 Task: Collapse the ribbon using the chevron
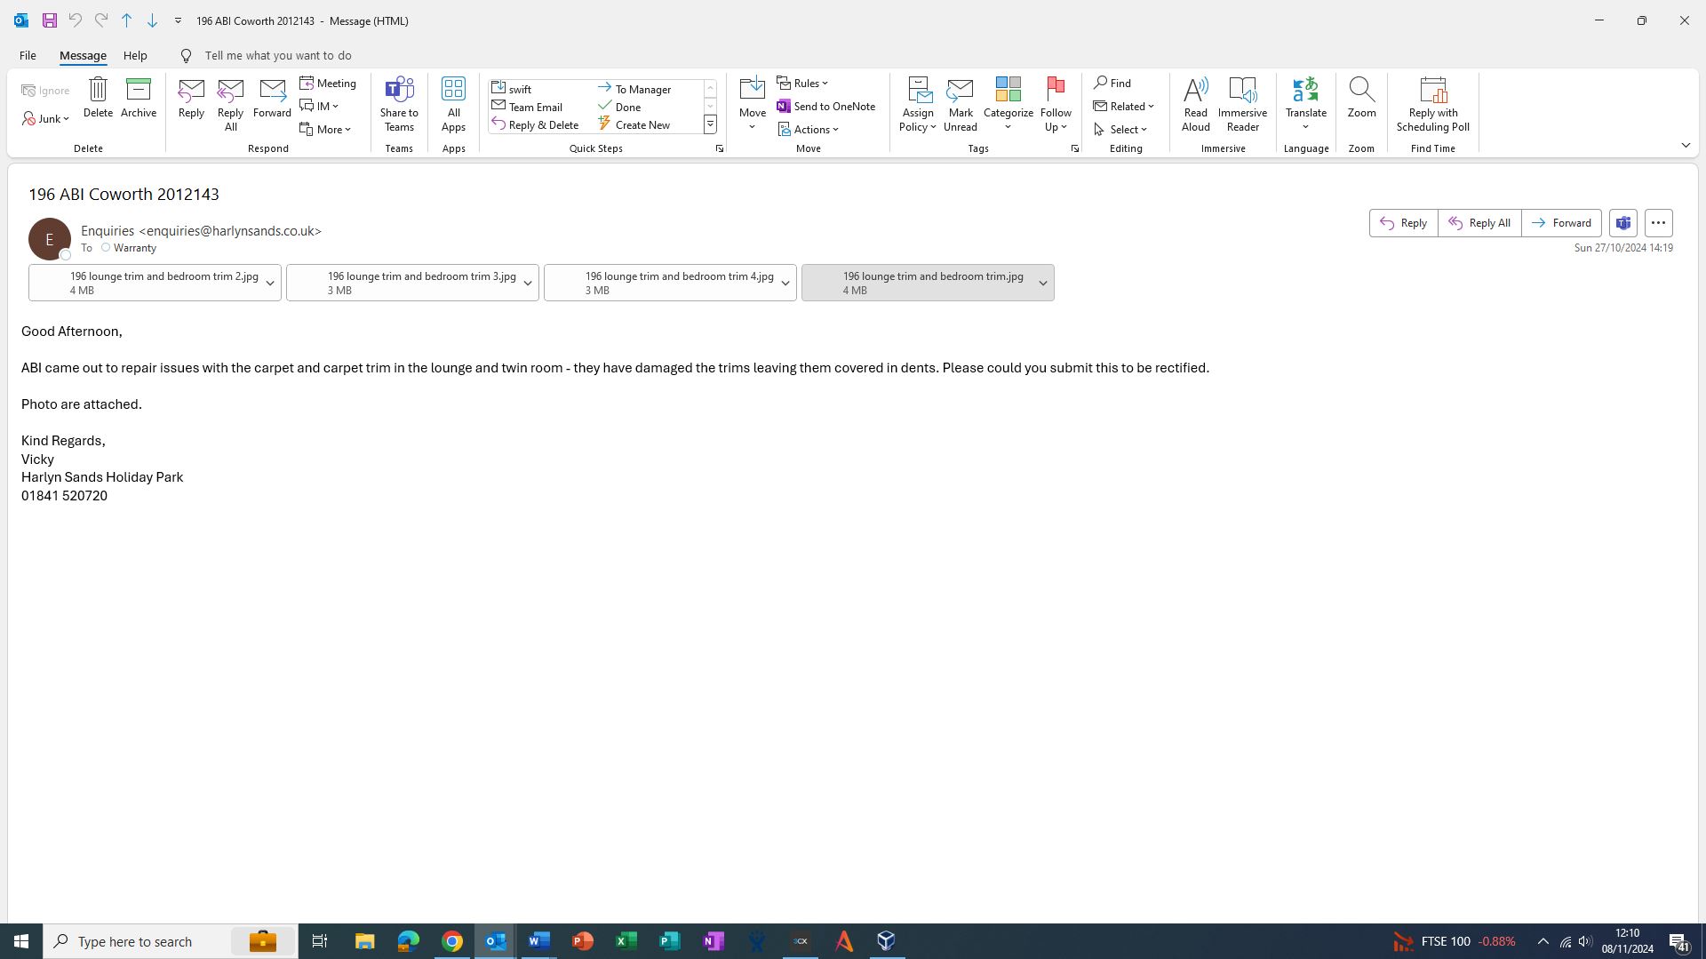1686,146
